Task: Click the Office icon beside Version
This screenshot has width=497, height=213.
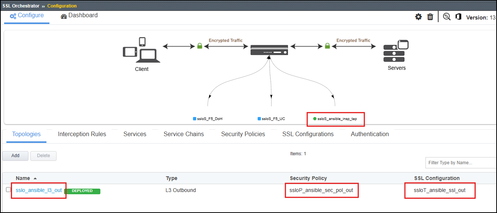Action: 458,17
